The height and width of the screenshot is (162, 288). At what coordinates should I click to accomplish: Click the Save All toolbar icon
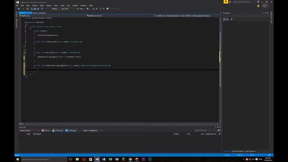(x=38, y=9)
